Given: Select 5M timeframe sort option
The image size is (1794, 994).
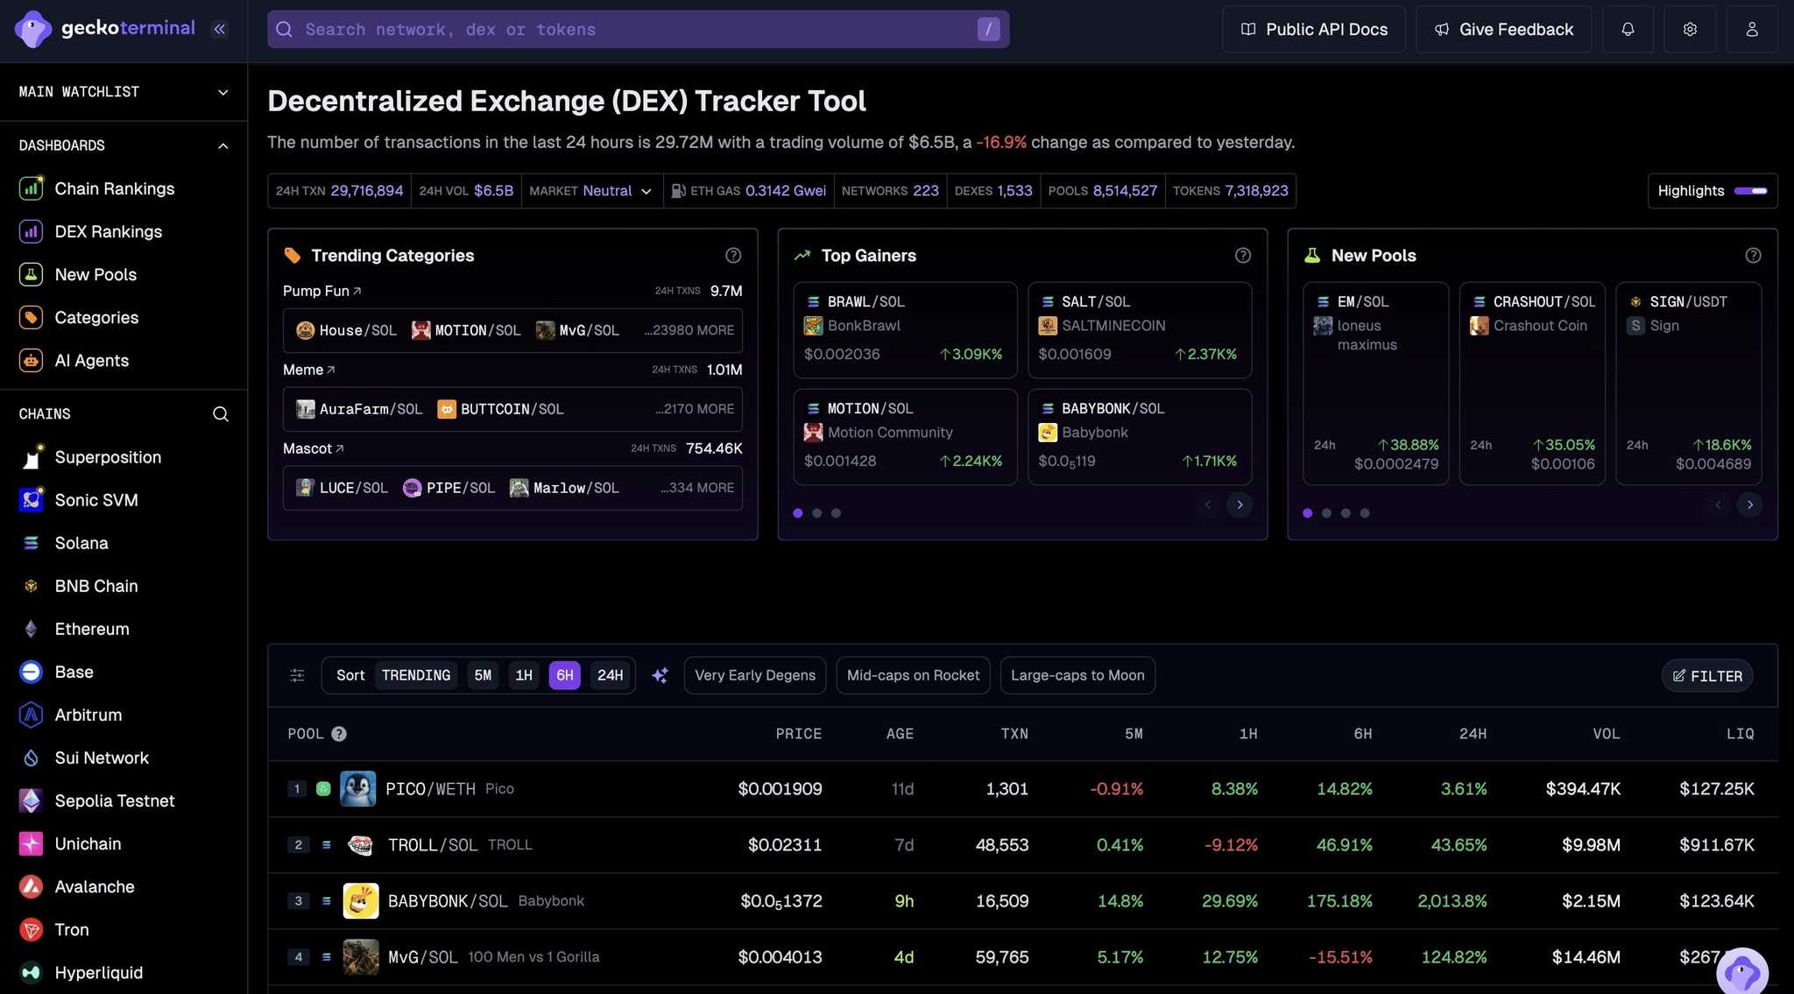Looking at the screenshot, I should point(483,675).
